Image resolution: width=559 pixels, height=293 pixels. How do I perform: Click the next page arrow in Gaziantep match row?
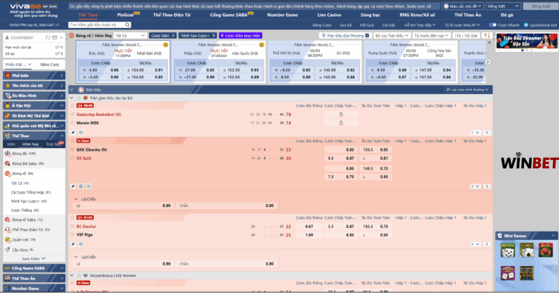486,132
